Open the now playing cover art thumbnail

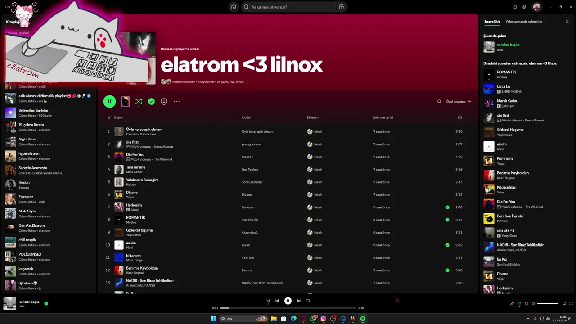(x=10, y=303)
